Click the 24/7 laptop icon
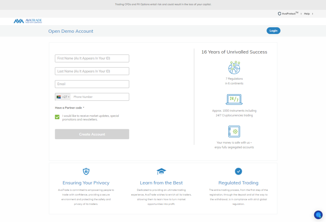 click(x=234, y=99)
